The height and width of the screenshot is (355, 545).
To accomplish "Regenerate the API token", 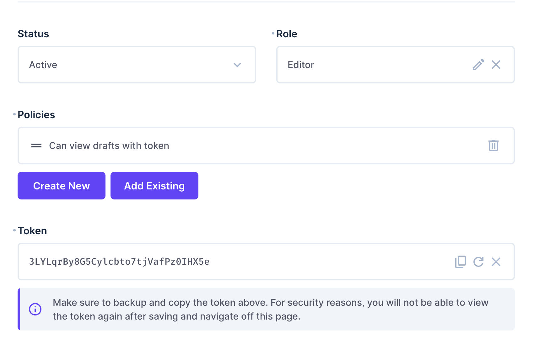I will (x=478, y=262).
